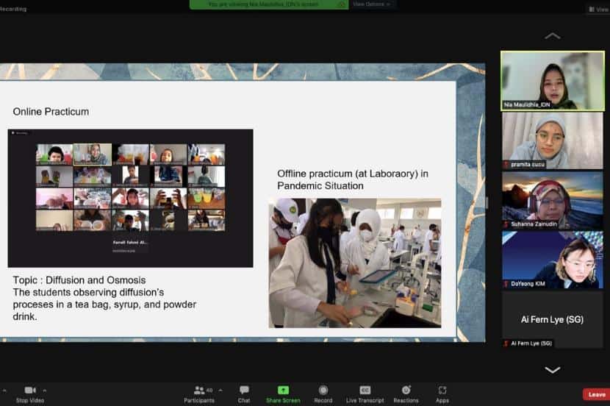Select Nia Maulidhia_IDN video thumbnail
This screenshot has height=406, width=610.
coord(552,81)
